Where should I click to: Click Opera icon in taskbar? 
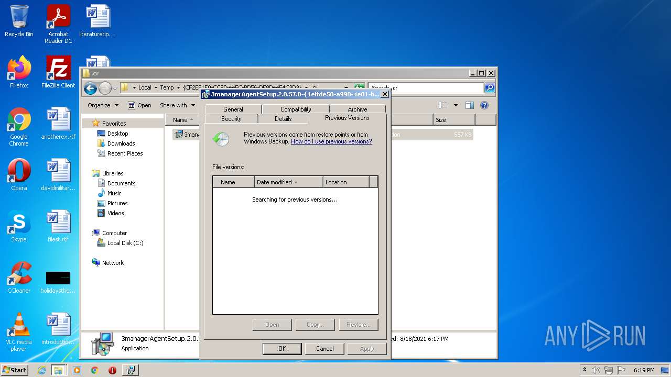pyautogui.click(x=112, y=370)
